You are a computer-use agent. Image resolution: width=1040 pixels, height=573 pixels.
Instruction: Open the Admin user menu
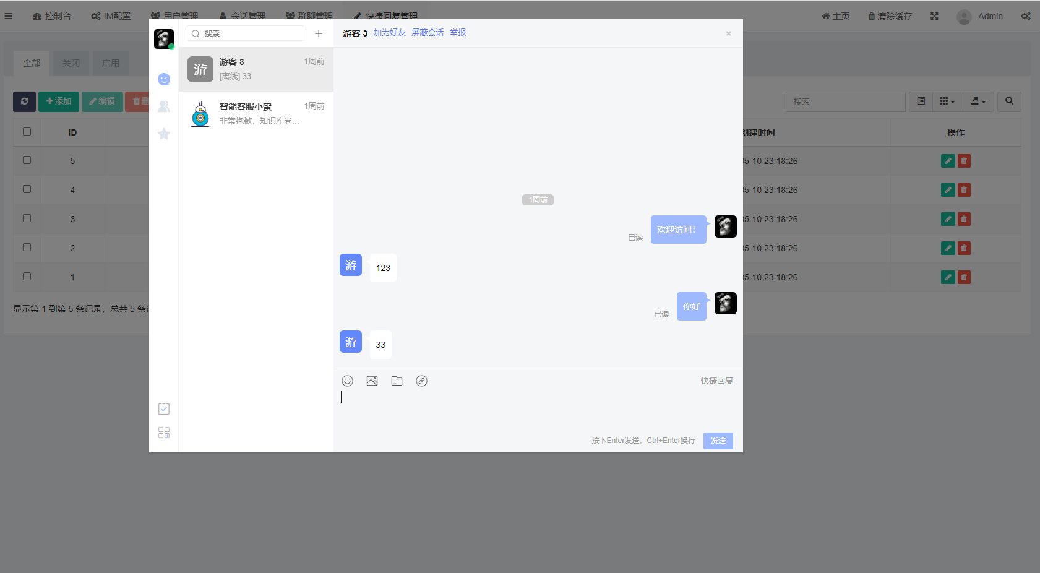[x=980, y=17]
